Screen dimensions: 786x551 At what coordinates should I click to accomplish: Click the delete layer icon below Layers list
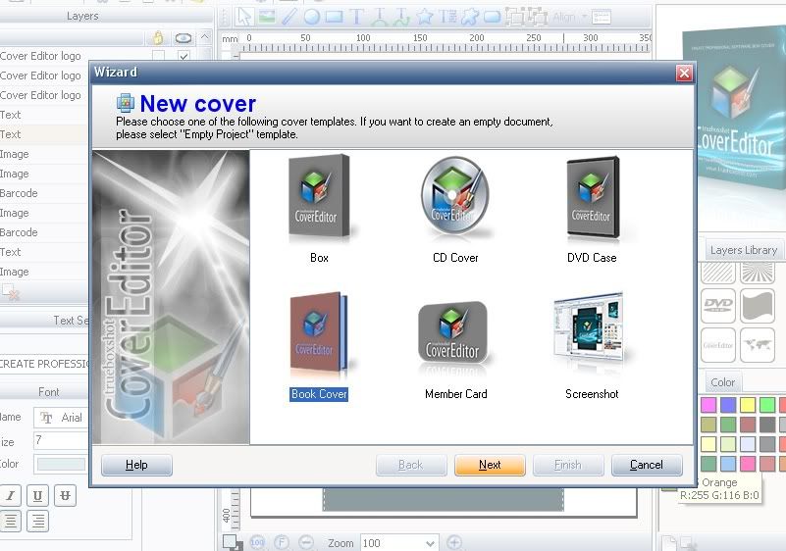coord(10,291)
